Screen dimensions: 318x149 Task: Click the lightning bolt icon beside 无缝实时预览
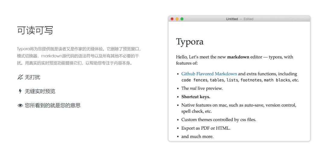pos(20,92)
